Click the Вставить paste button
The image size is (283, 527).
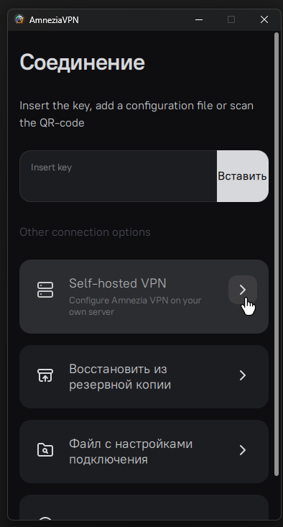[x=242, y=176]
